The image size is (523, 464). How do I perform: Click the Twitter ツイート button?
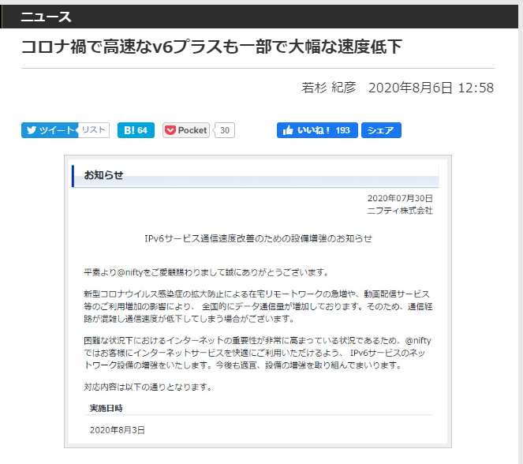[x=50, y=130]
